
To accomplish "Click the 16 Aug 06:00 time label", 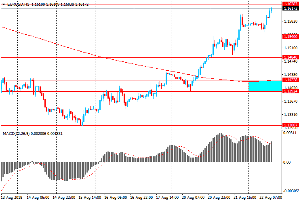I will (x=116, y=198).
